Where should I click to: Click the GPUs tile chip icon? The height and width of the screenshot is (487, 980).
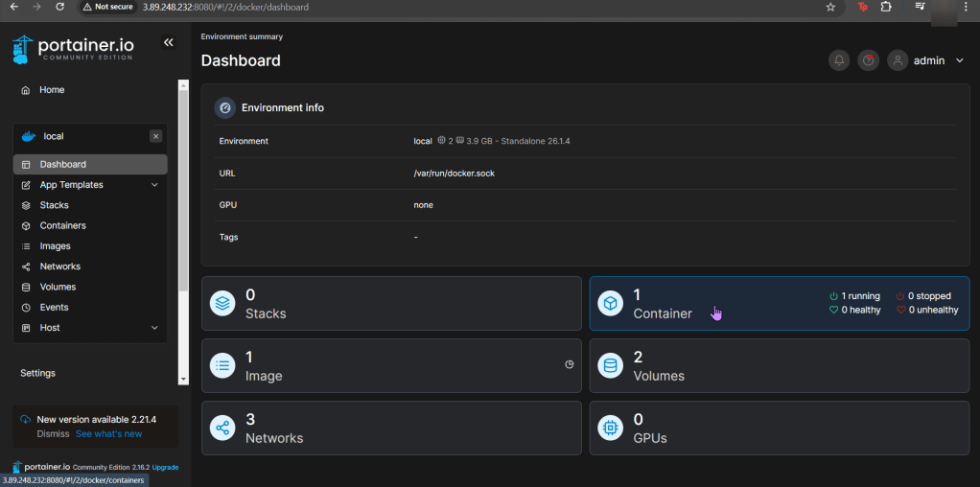pos(610,428)
